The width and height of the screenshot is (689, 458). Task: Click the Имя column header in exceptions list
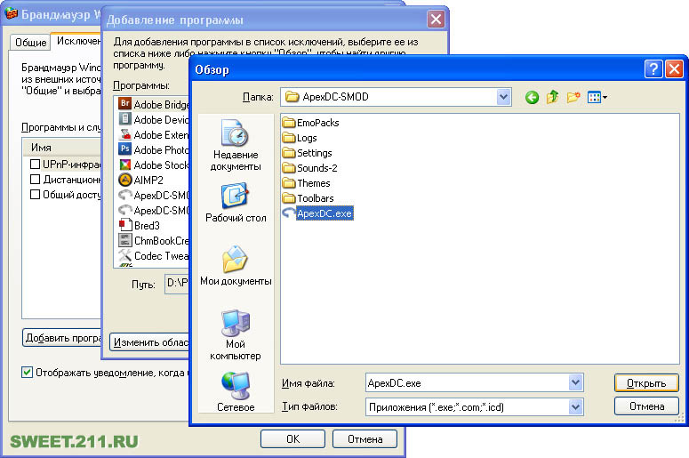tap(61, 148)
